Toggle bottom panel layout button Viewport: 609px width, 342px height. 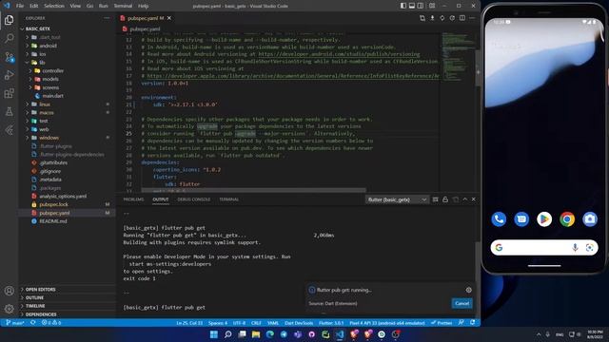click(x=412, y=6)
